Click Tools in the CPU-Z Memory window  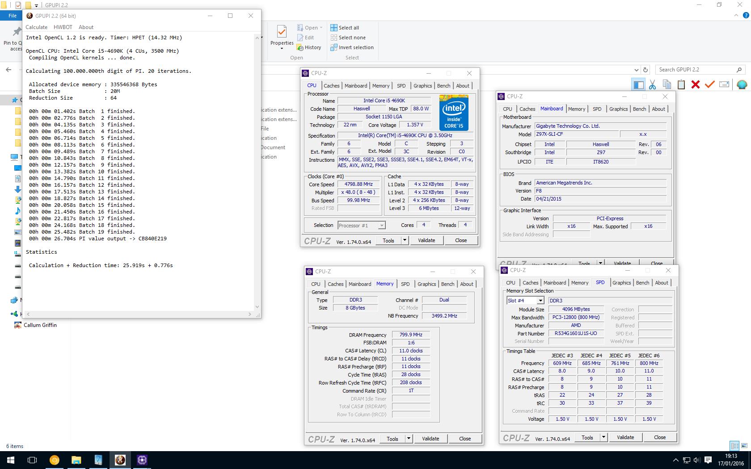392,439
